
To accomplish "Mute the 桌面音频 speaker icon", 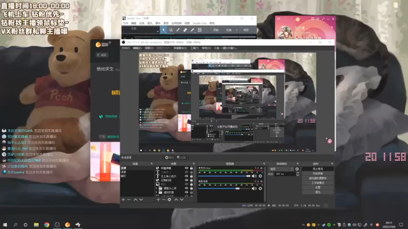I will click(254, 188).
